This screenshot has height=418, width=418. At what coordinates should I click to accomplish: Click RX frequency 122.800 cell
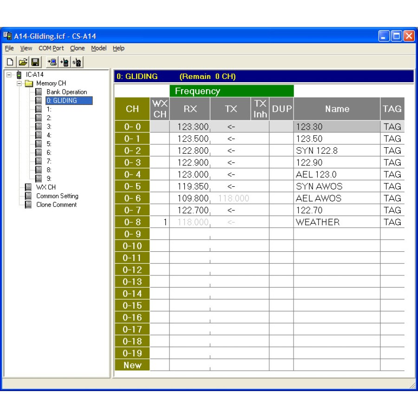[190, 150]
